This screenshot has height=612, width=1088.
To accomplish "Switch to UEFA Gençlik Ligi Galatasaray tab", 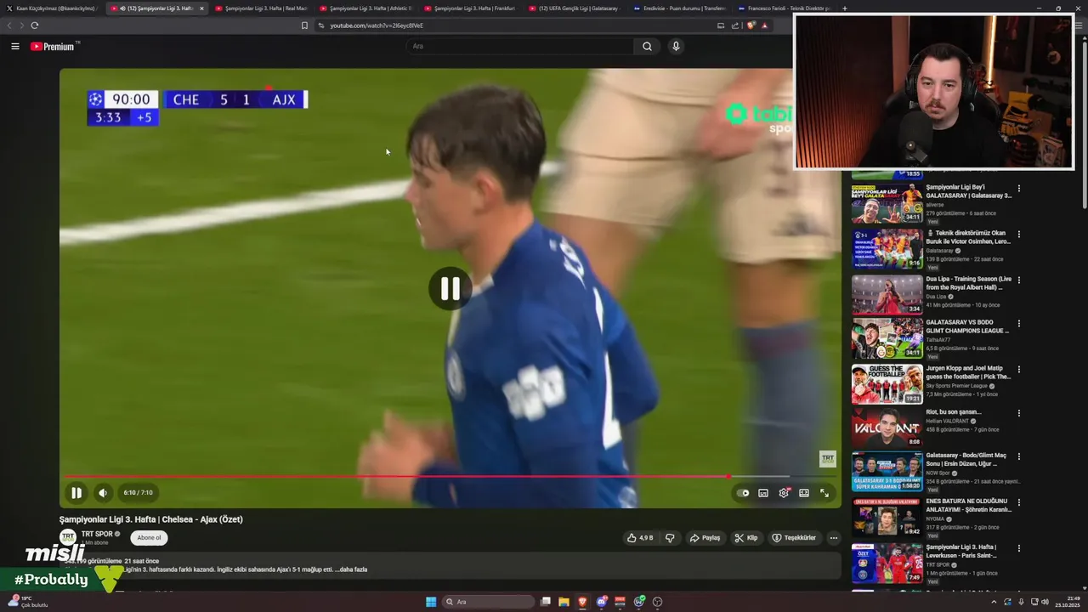I will [574, 8].
